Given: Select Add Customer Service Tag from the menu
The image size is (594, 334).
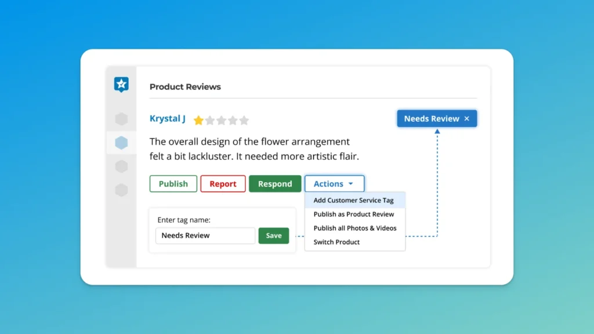Looking at the screenshot, I should point(354,199).
